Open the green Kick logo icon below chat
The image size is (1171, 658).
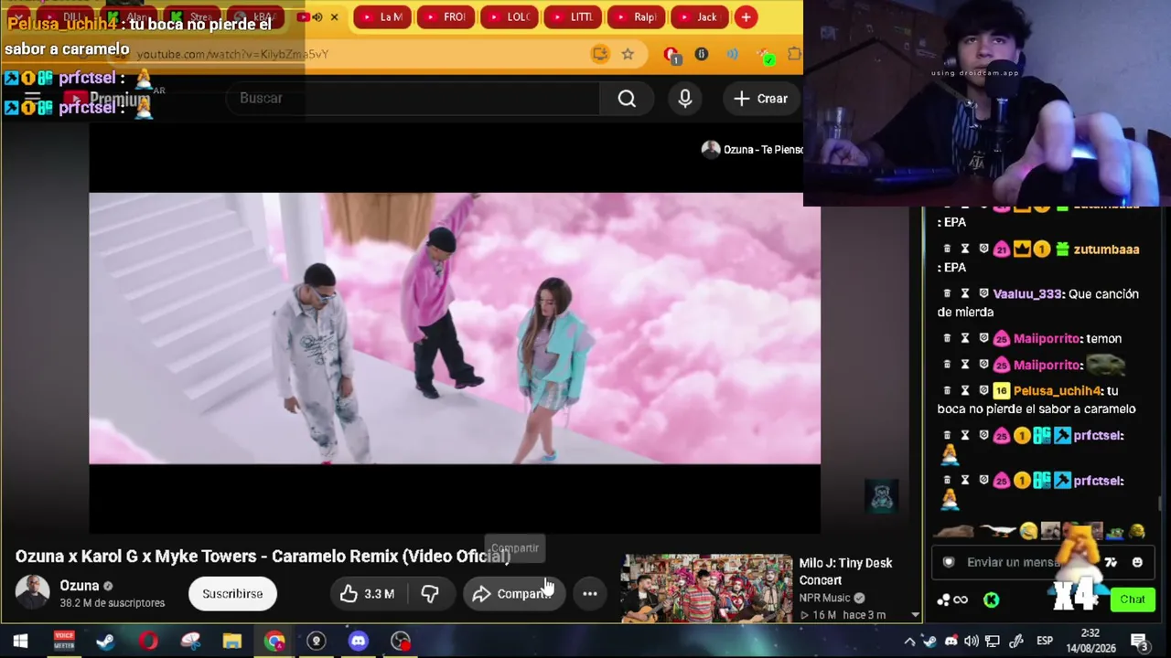991,600
